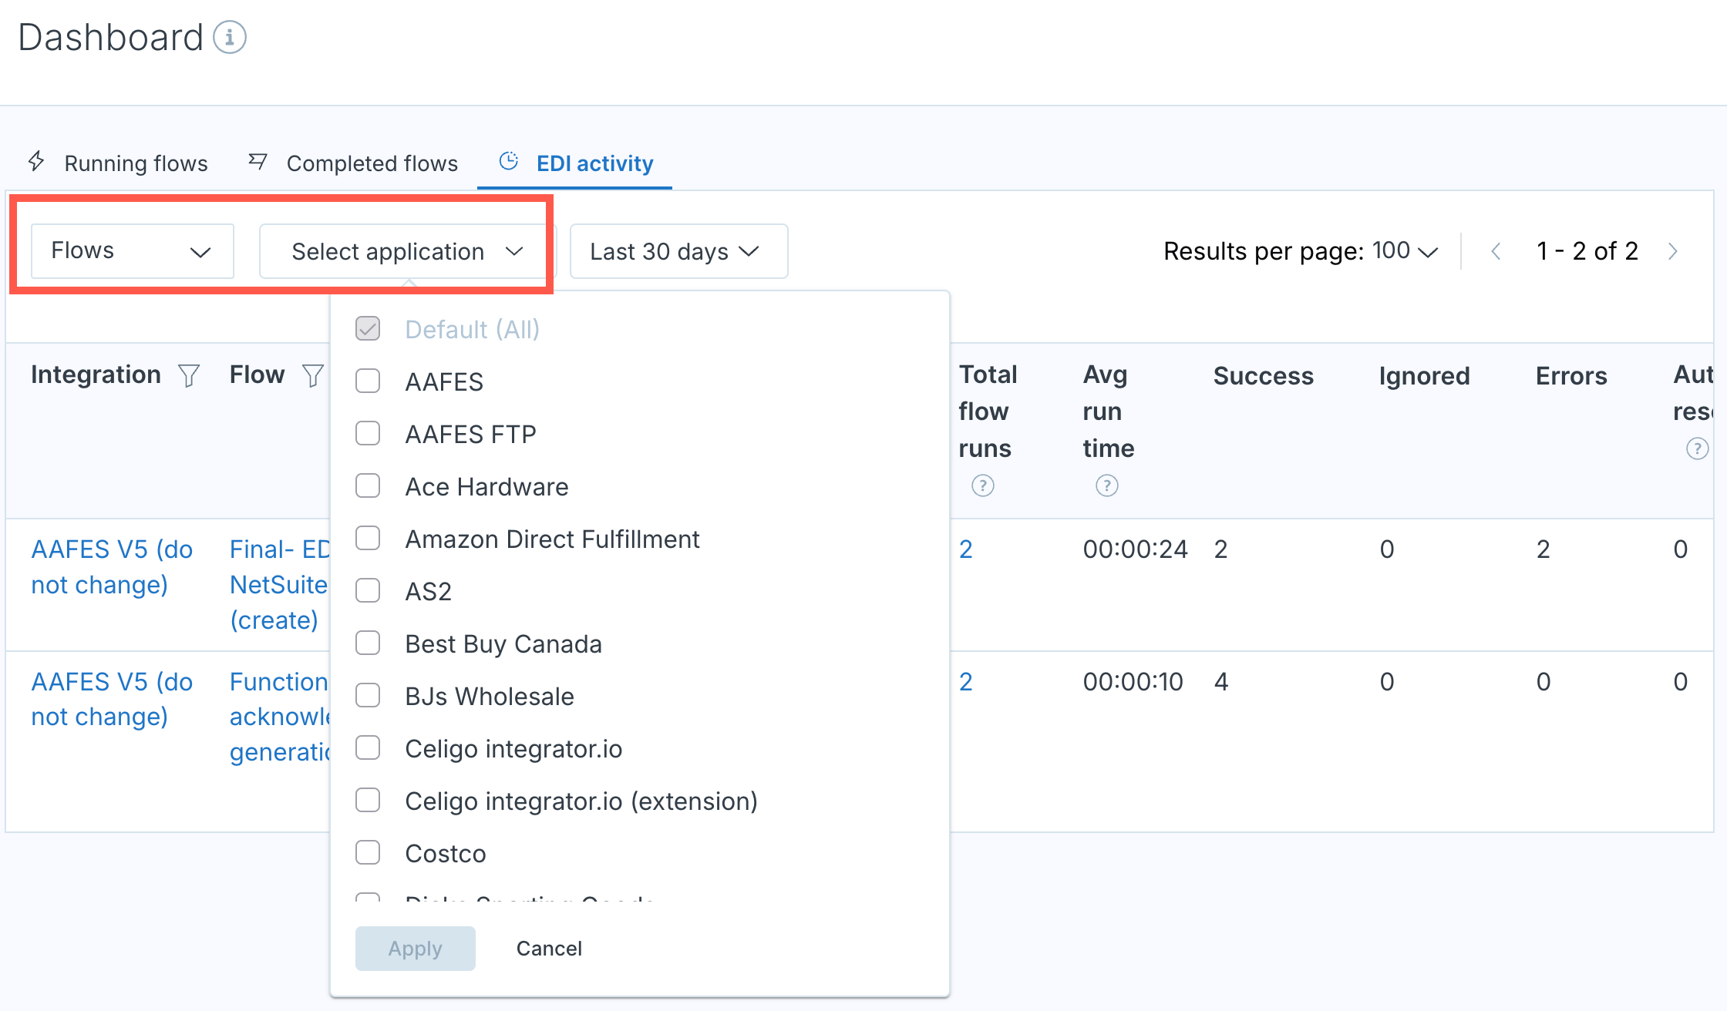Open the Functional acknowledgement generation flow link
The width and height of the screenshot is (1727, 1011).
click(279, 717)
